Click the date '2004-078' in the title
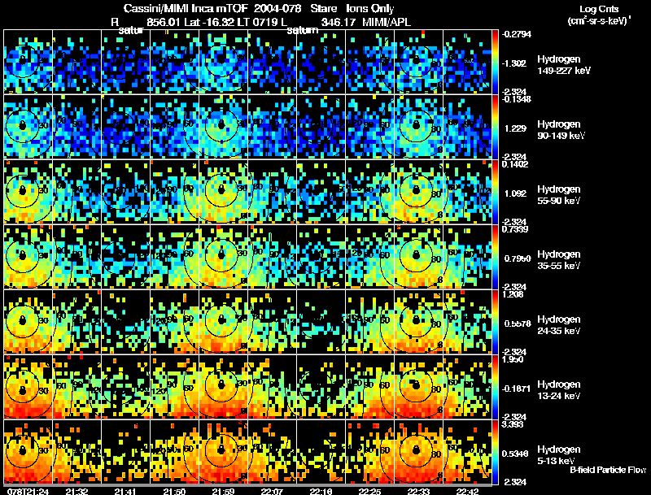The height and width of the screenshot is (495, 651). click(276, 8)
